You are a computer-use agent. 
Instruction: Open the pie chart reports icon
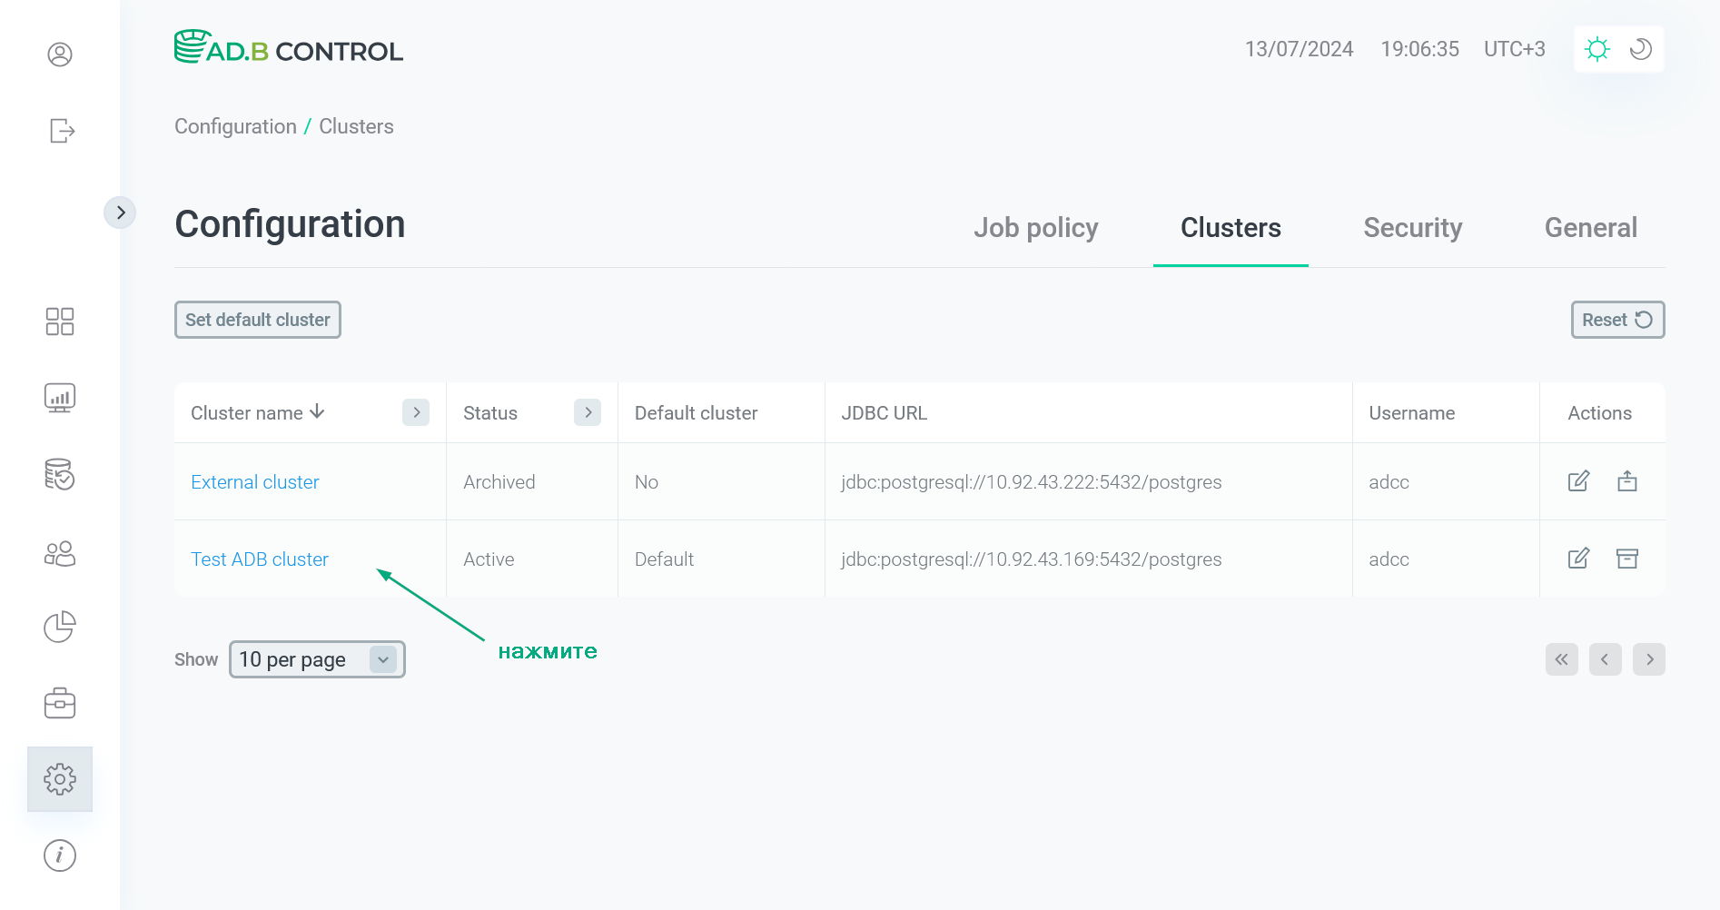point(60,627)
